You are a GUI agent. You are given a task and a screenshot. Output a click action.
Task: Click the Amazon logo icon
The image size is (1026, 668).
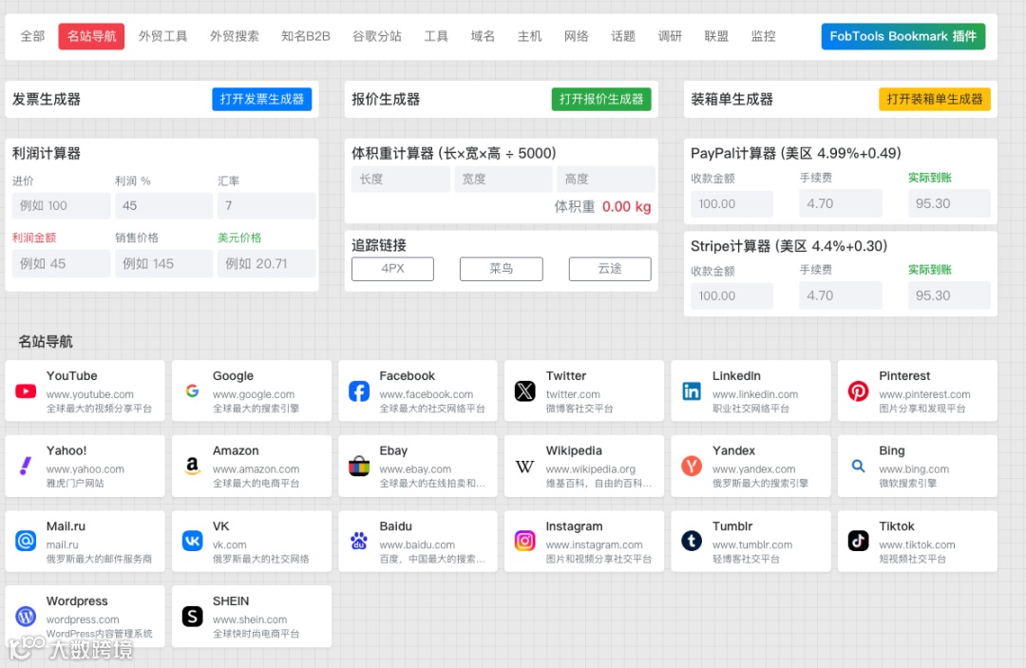coord(192,466)
